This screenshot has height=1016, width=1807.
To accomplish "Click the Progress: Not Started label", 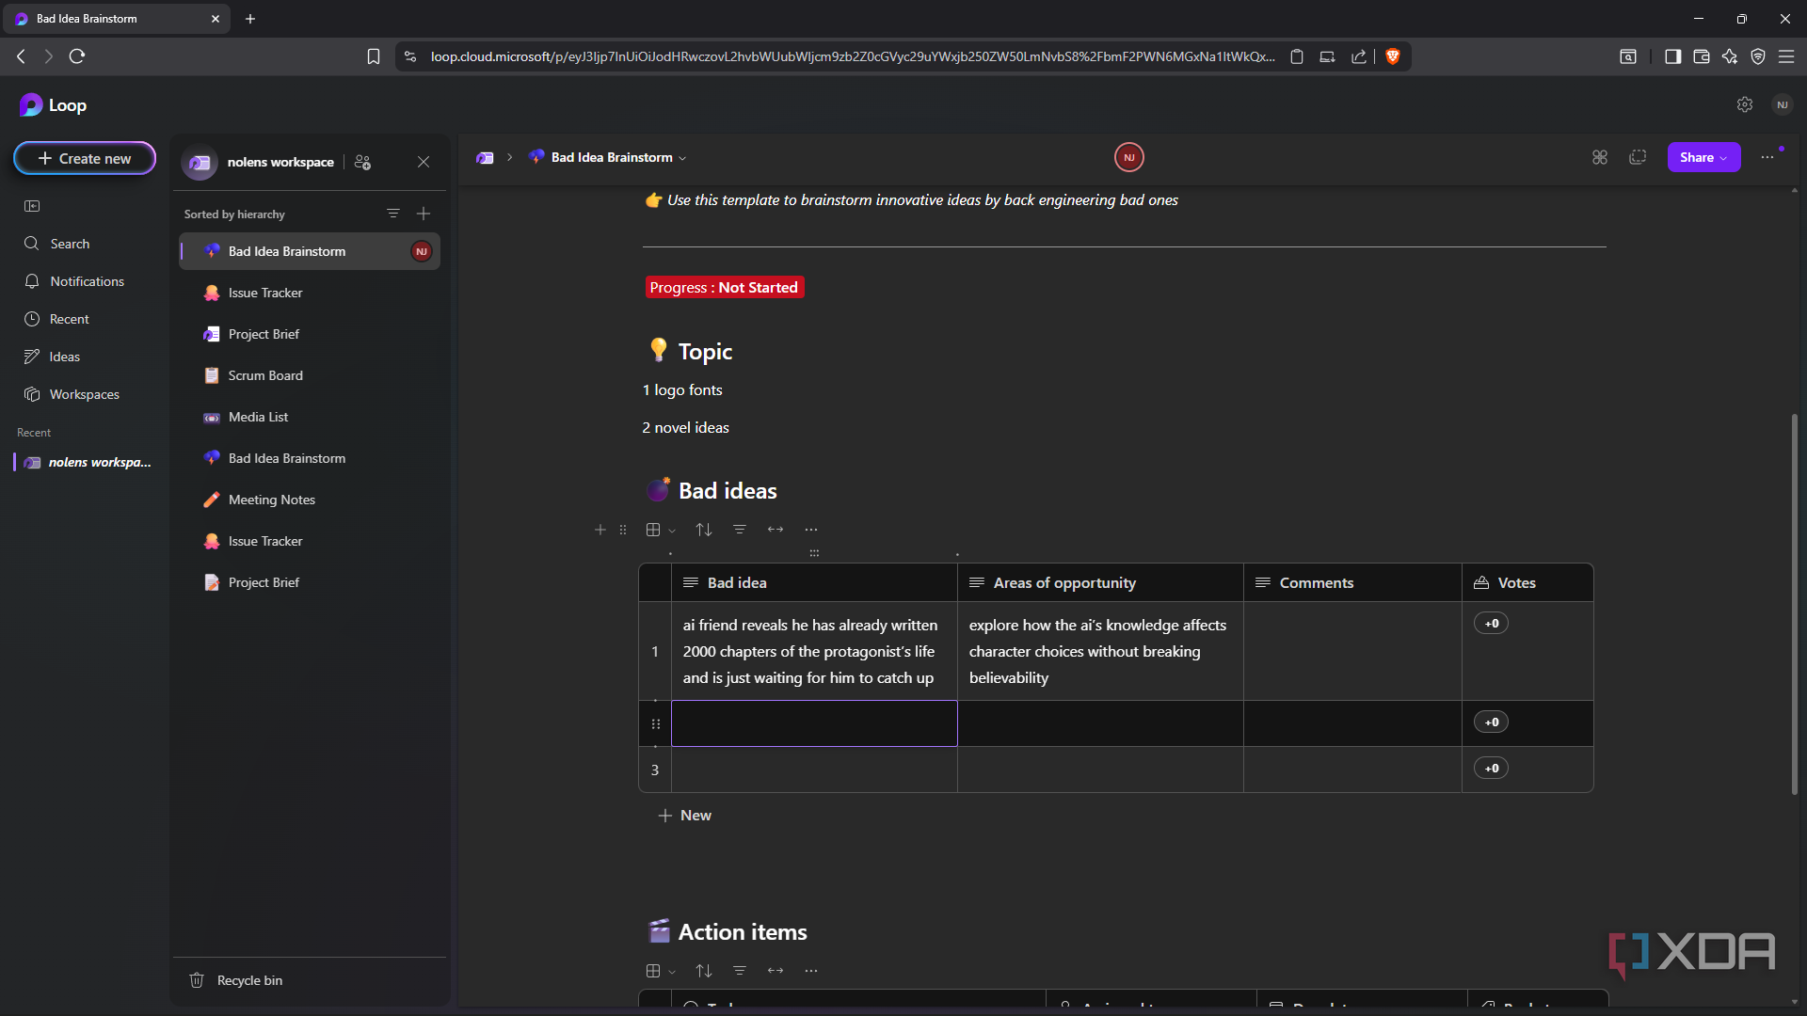I will pyautogui.click(x=724, y=287).
